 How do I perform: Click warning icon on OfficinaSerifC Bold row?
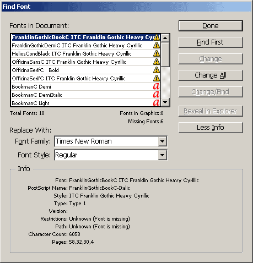pyautogui.click(x=157, y=70)
